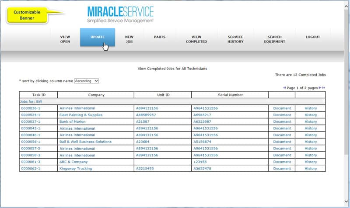Click the scrollbar down arrow
The width and height of the screenshot is (350, 208).
coord(346,201)
